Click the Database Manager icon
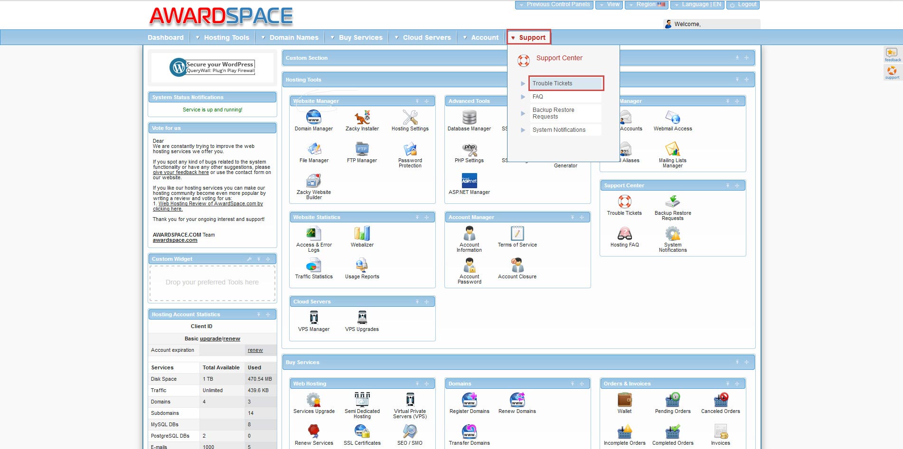The width and height of the screenshot is (903, 449). [469, 117]
